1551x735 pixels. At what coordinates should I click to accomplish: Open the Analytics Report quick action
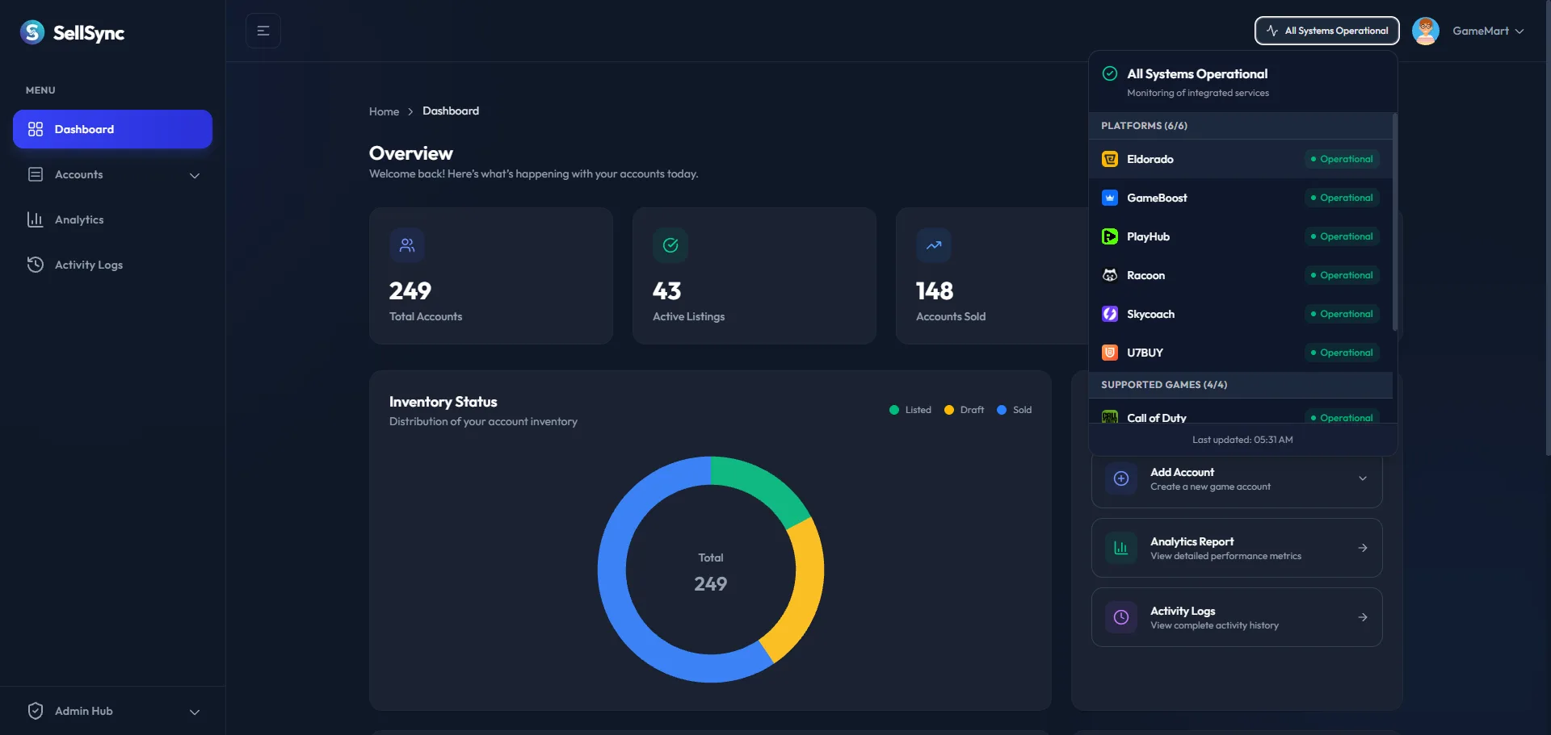tap(1237, 548)
